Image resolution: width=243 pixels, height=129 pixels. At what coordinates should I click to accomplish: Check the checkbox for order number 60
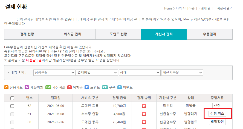tap(12, 122)
